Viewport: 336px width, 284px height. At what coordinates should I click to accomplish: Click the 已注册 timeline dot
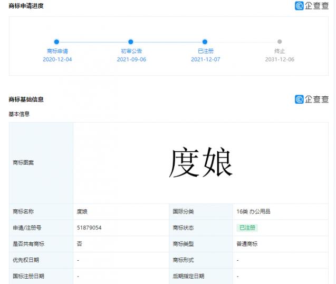click(205, 42)
